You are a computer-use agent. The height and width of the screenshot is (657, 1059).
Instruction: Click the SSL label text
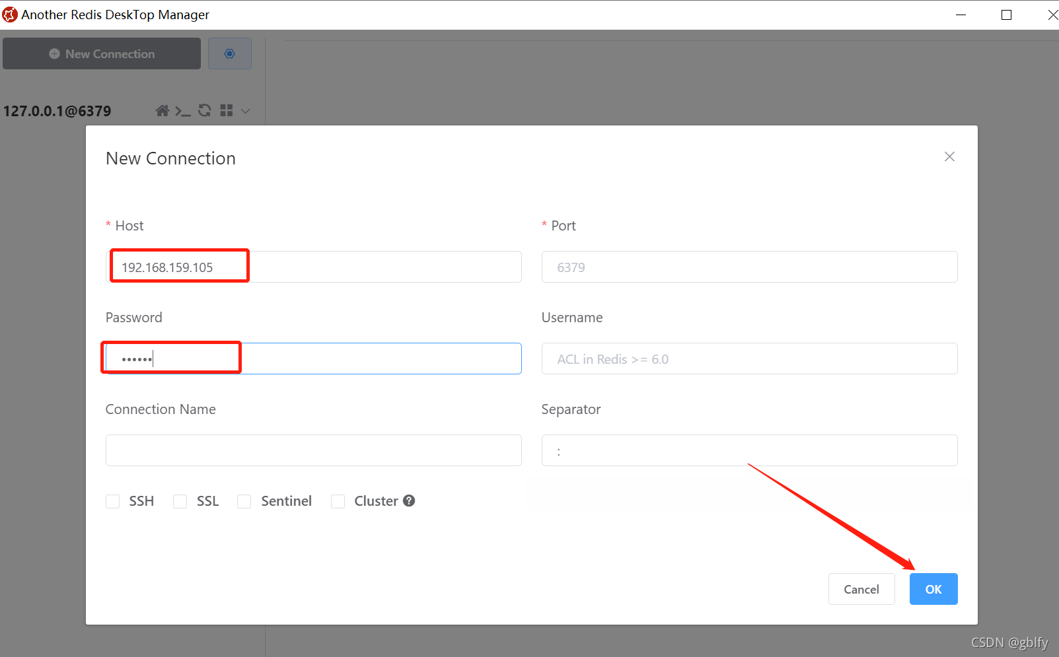(x=207, y=501)
